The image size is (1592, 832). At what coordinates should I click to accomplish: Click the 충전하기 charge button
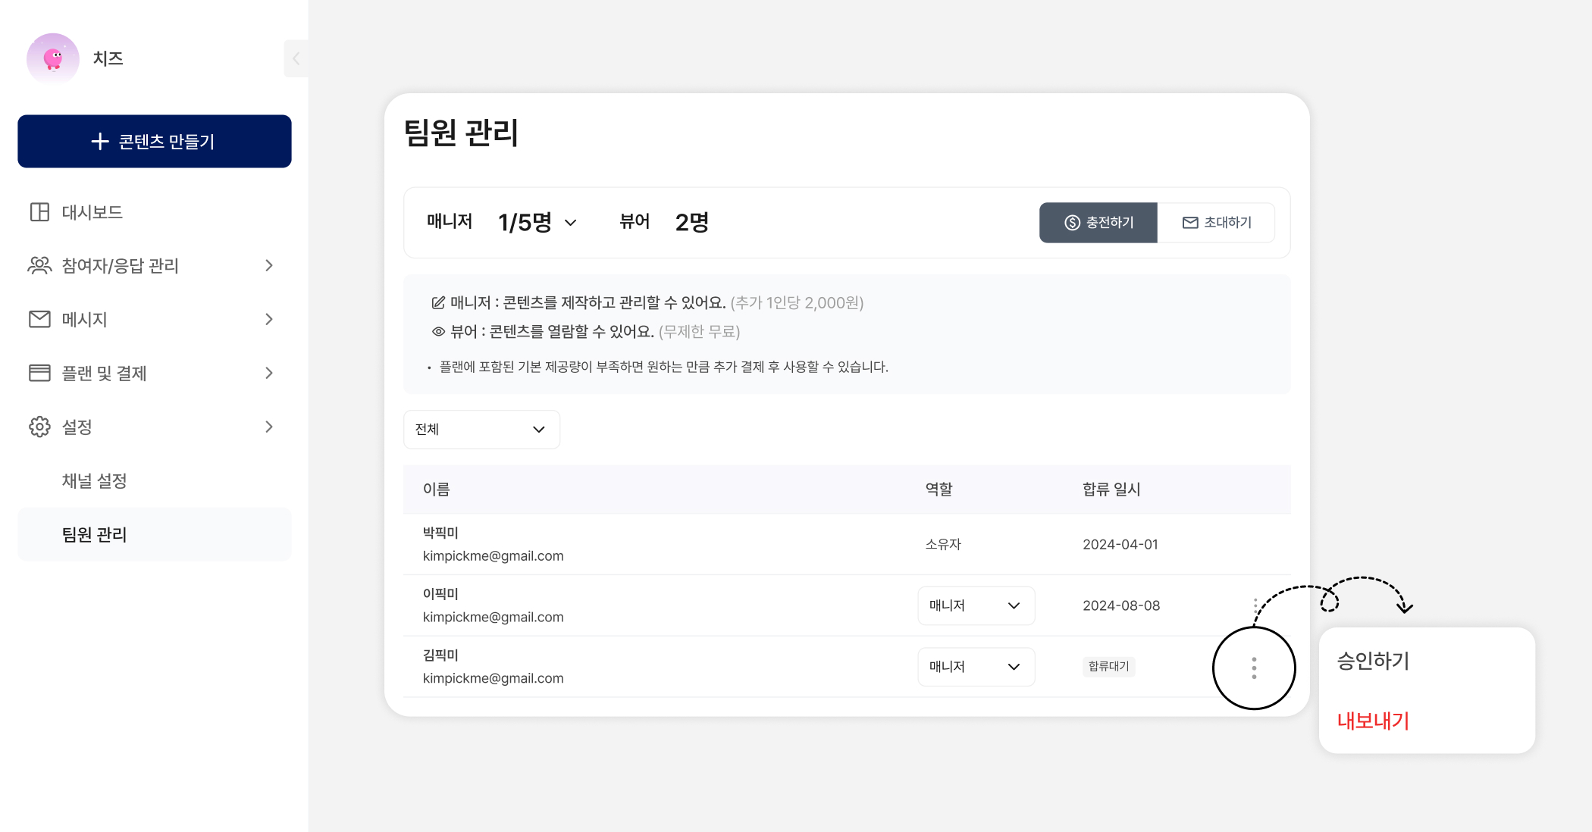(1098, 223)
